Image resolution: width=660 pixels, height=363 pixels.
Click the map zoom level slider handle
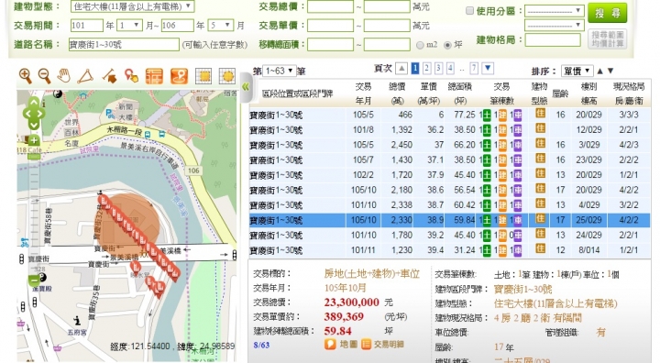tap(34, 157)
